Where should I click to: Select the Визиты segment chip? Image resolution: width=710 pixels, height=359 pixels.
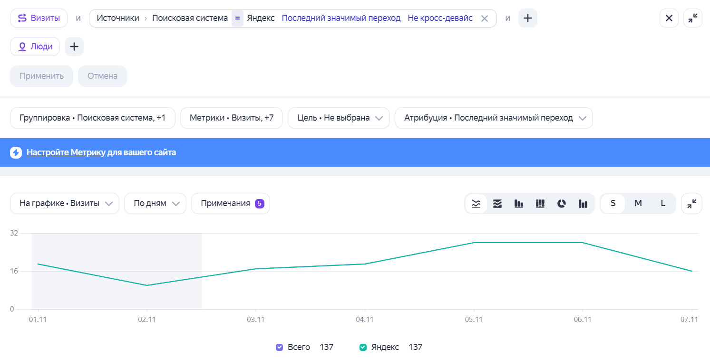point(39,18)
